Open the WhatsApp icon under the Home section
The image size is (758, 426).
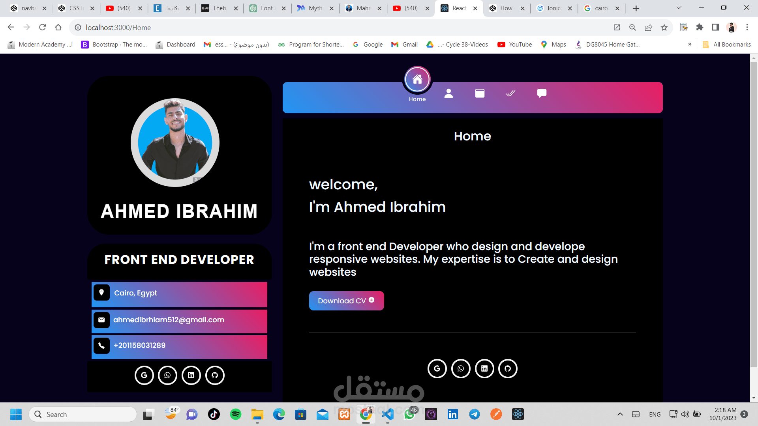(x=461, y=368)
